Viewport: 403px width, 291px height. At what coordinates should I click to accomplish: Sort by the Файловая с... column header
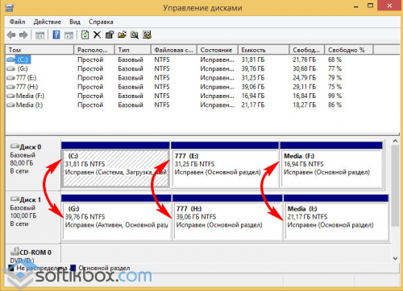[174, 50]
